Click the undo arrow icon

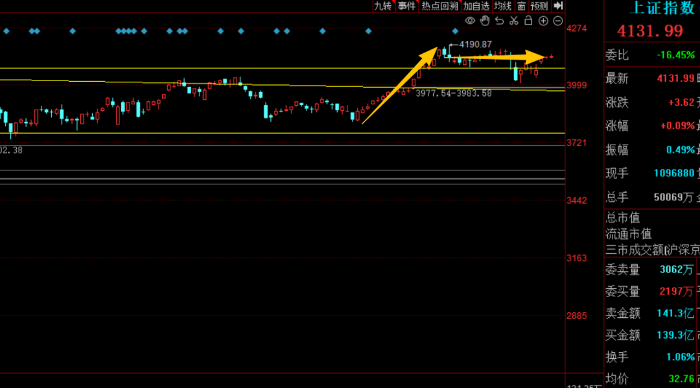[500, 21]
